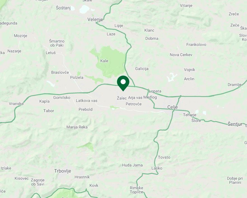Select the Trbovlje town label
Viewport: 247px width, 198px height.
coord(63,171)
